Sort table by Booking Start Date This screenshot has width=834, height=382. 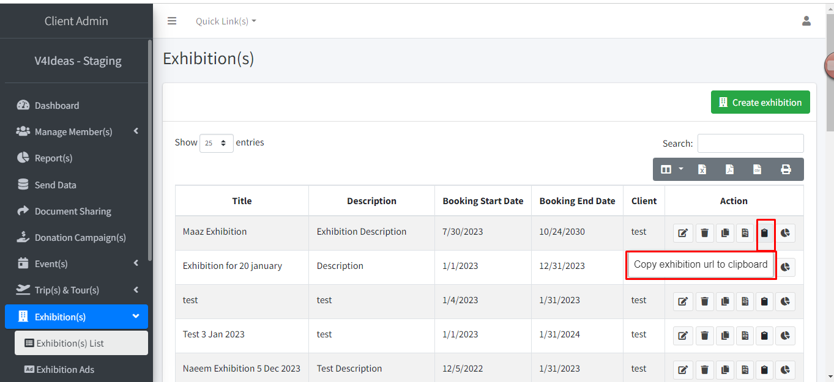point(483,201)
